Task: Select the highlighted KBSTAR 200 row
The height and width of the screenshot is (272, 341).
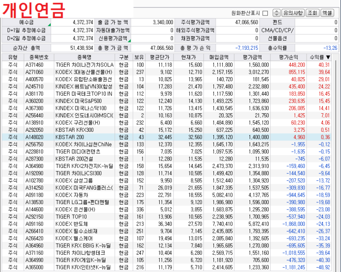Action: tap(167, 137)
